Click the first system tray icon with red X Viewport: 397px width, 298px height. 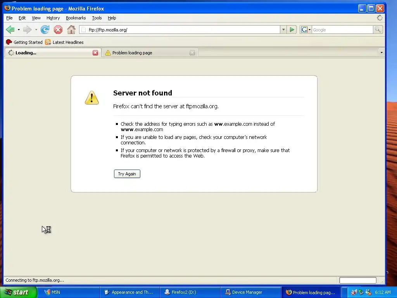(354, 292)
